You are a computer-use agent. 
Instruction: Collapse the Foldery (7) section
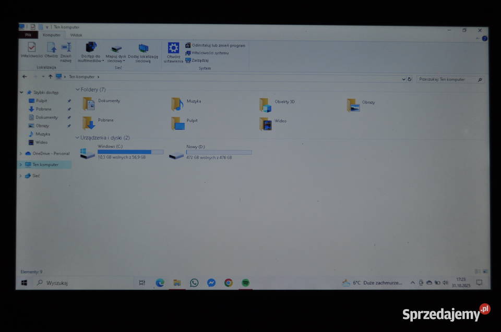(x=78, y=89)
